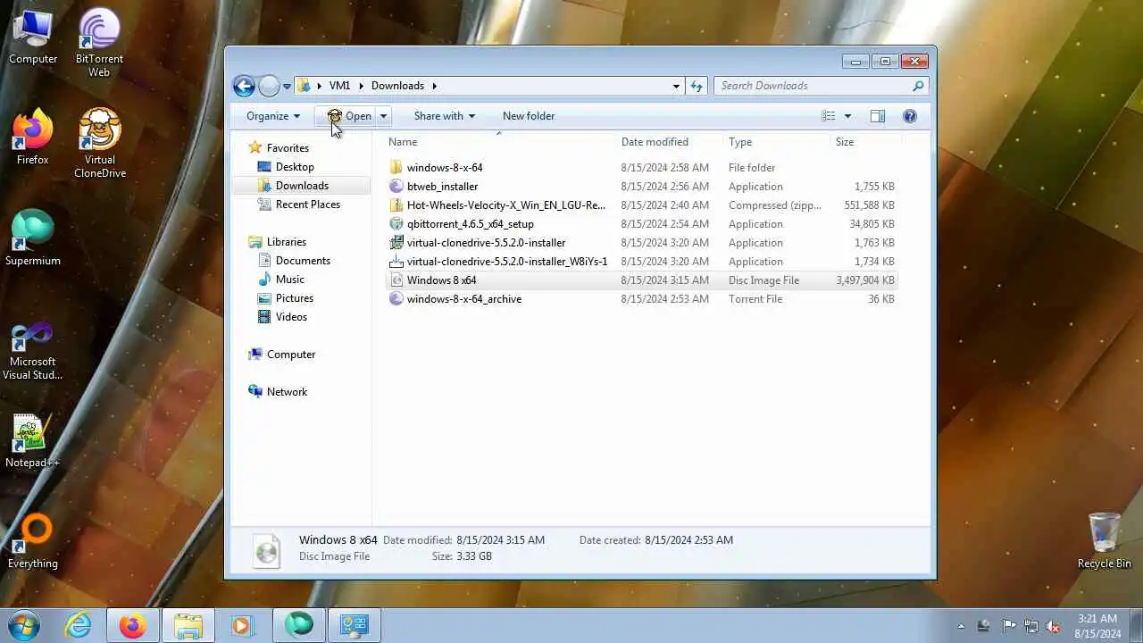Image resolution: width=1143 pixels, height=643 pixels.
Task: Expand Downloads breadcrumb arrow
Action: (434, 86)
